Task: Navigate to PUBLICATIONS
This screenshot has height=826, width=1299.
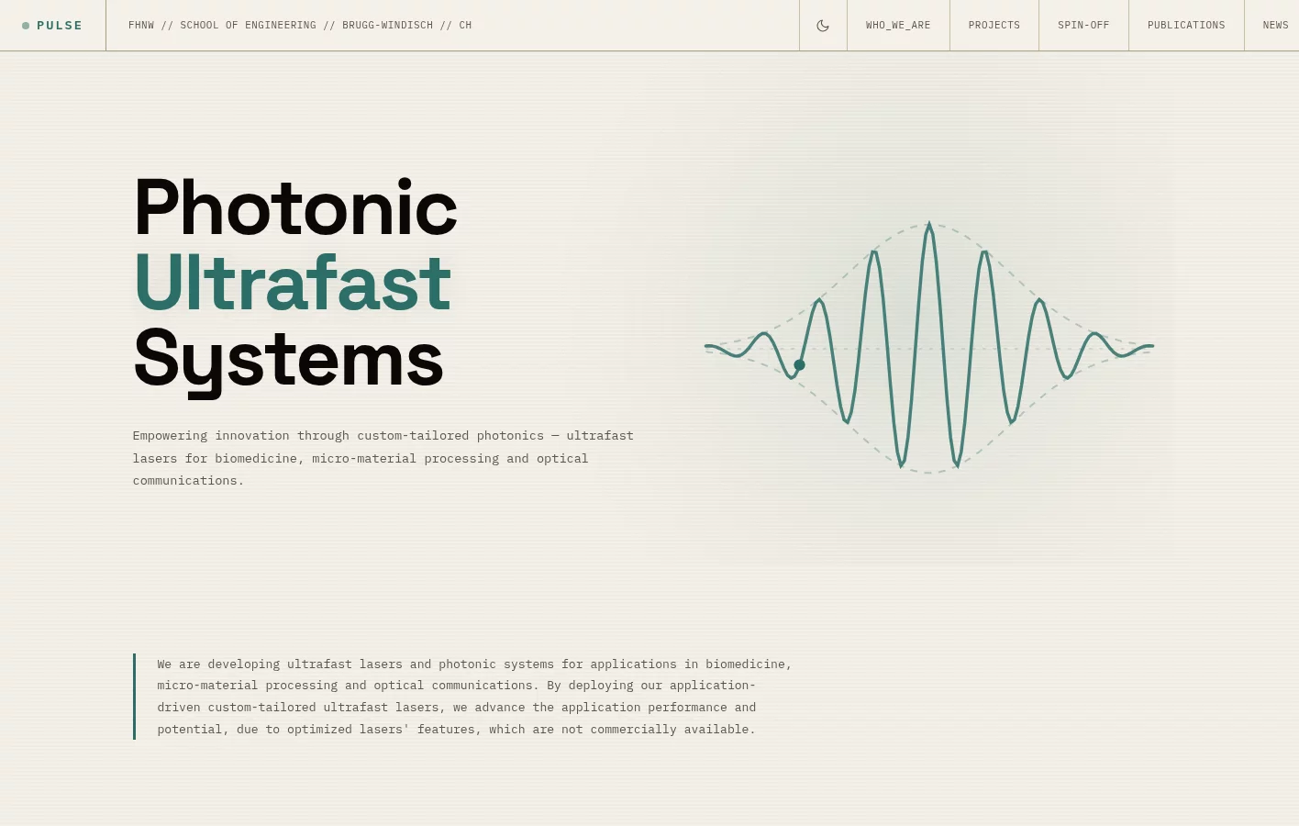Action: click(x=1186, y=26)
